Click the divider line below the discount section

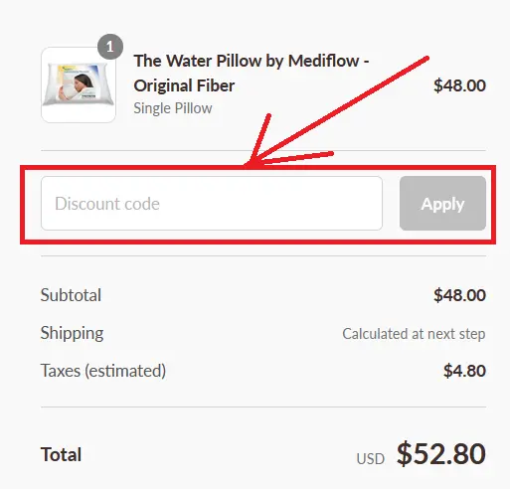[x=263, y=255]
